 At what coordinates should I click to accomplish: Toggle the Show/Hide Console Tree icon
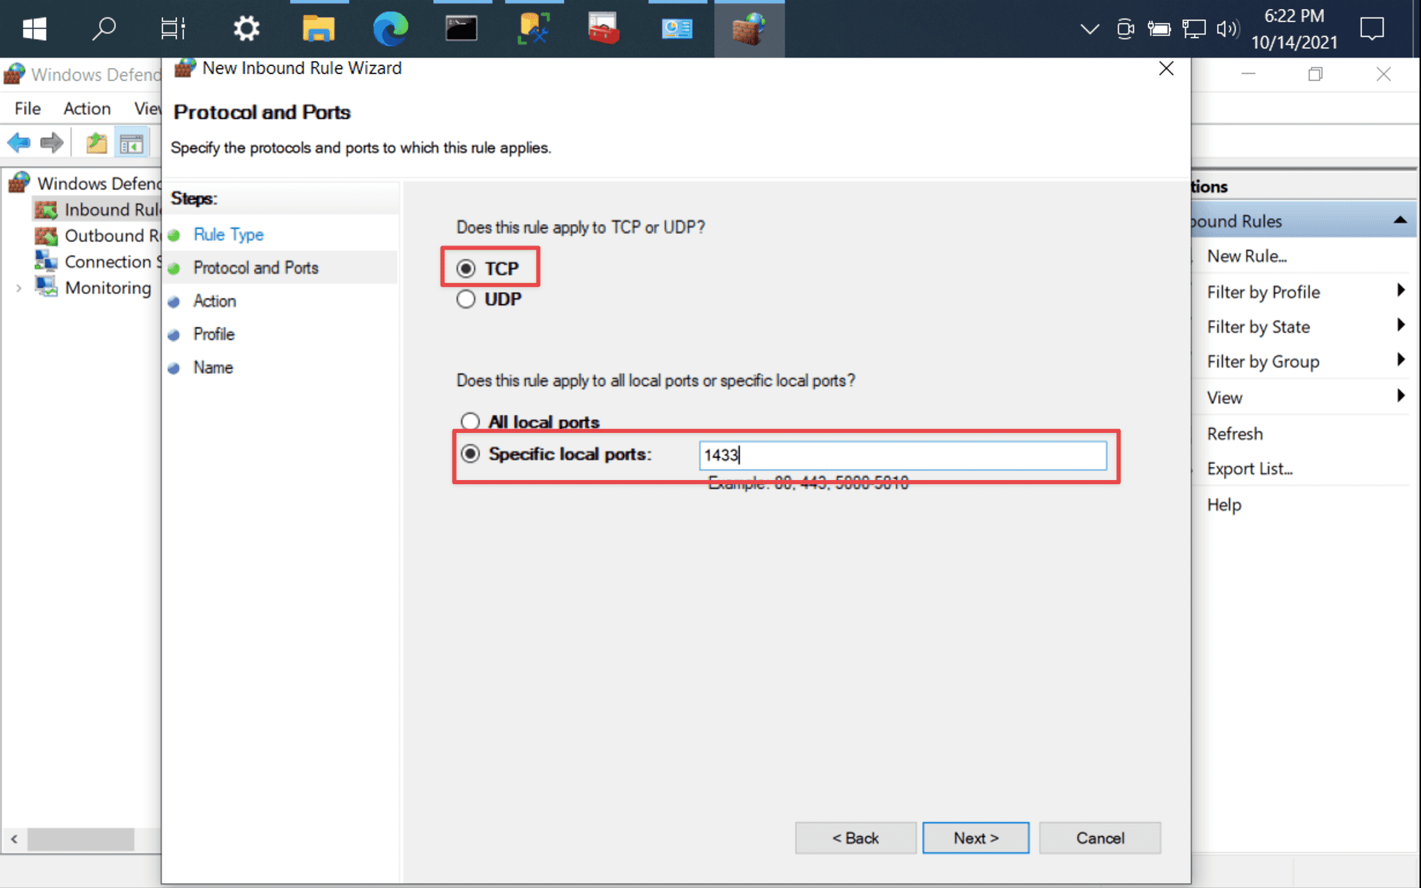pyautogui.click(x=131, y=144)
